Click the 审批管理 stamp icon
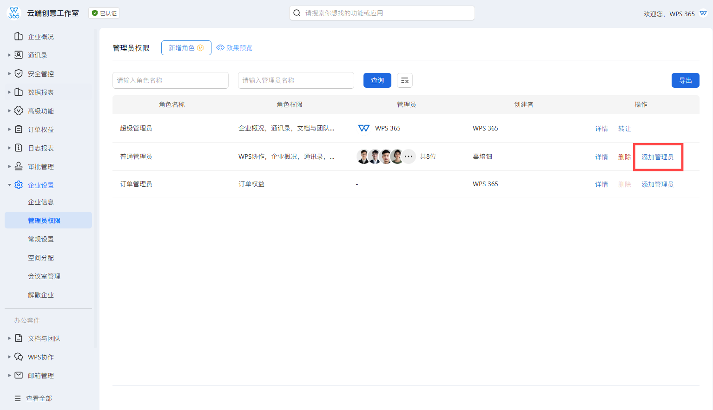713x410 pixels. (19, 166)
